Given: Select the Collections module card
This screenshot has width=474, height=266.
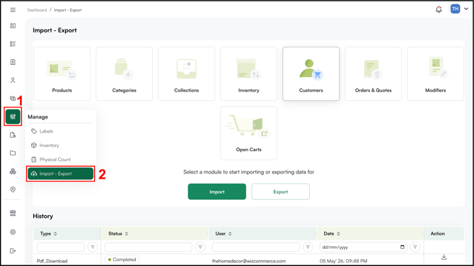Looking at the screenshot, I should [187, 73].
